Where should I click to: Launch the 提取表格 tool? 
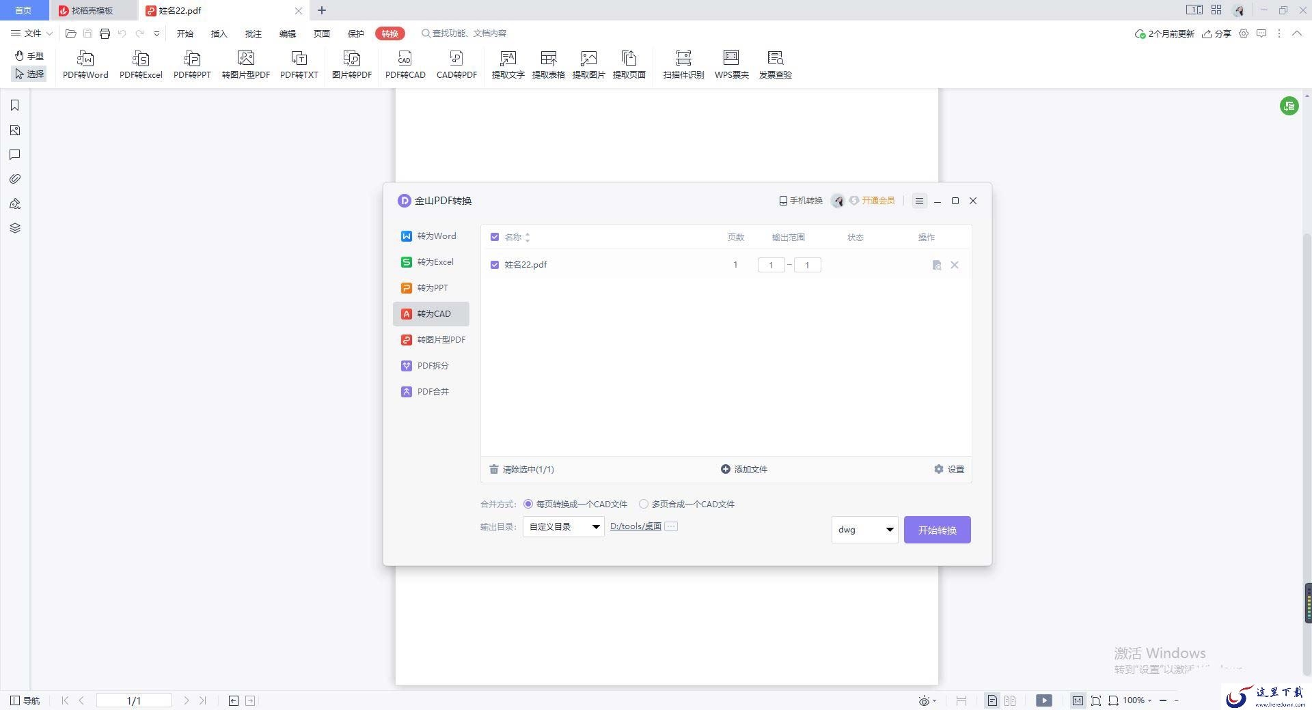548,65
